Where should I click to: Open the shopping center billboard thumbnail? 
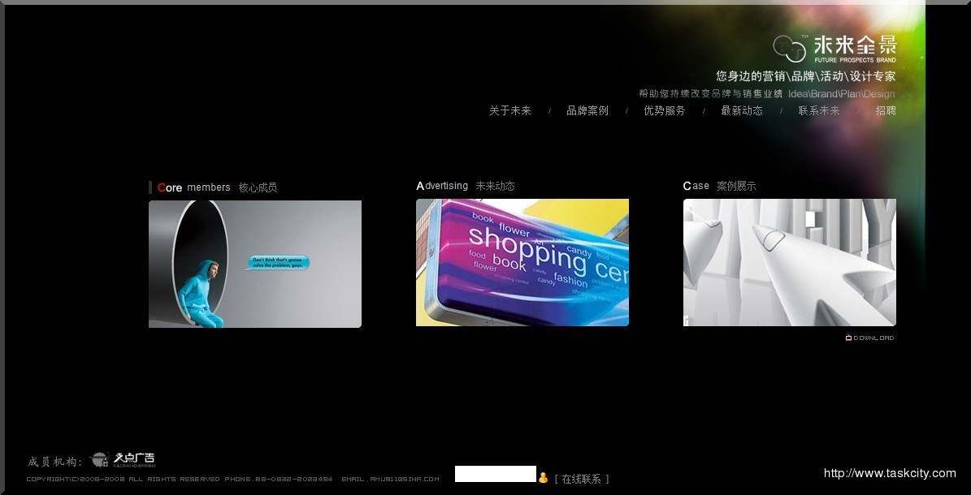tap(522, 262)
